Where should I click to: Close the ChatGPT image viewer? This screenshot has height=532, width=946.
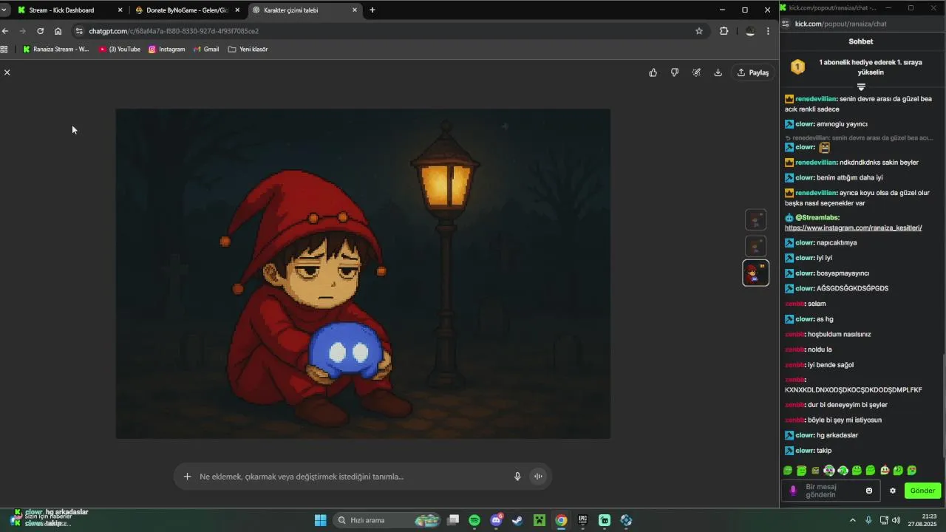point(7,72)
